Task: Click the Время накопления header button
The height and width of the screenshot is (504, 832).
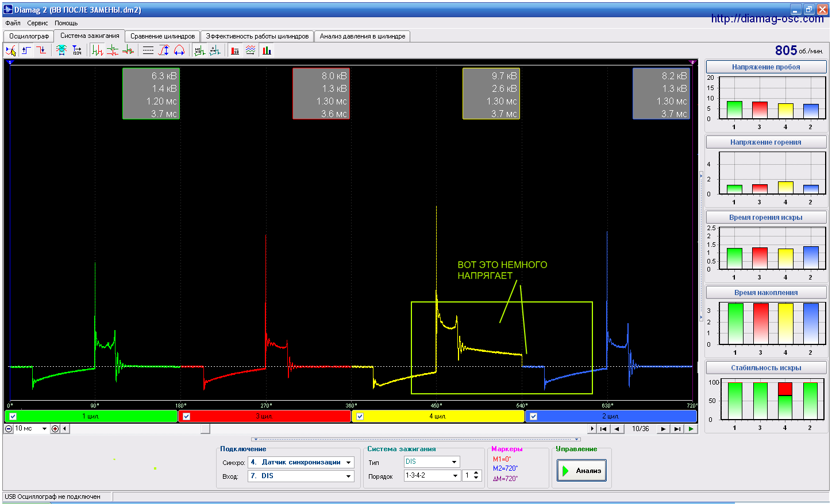Action: click(766, 293)
